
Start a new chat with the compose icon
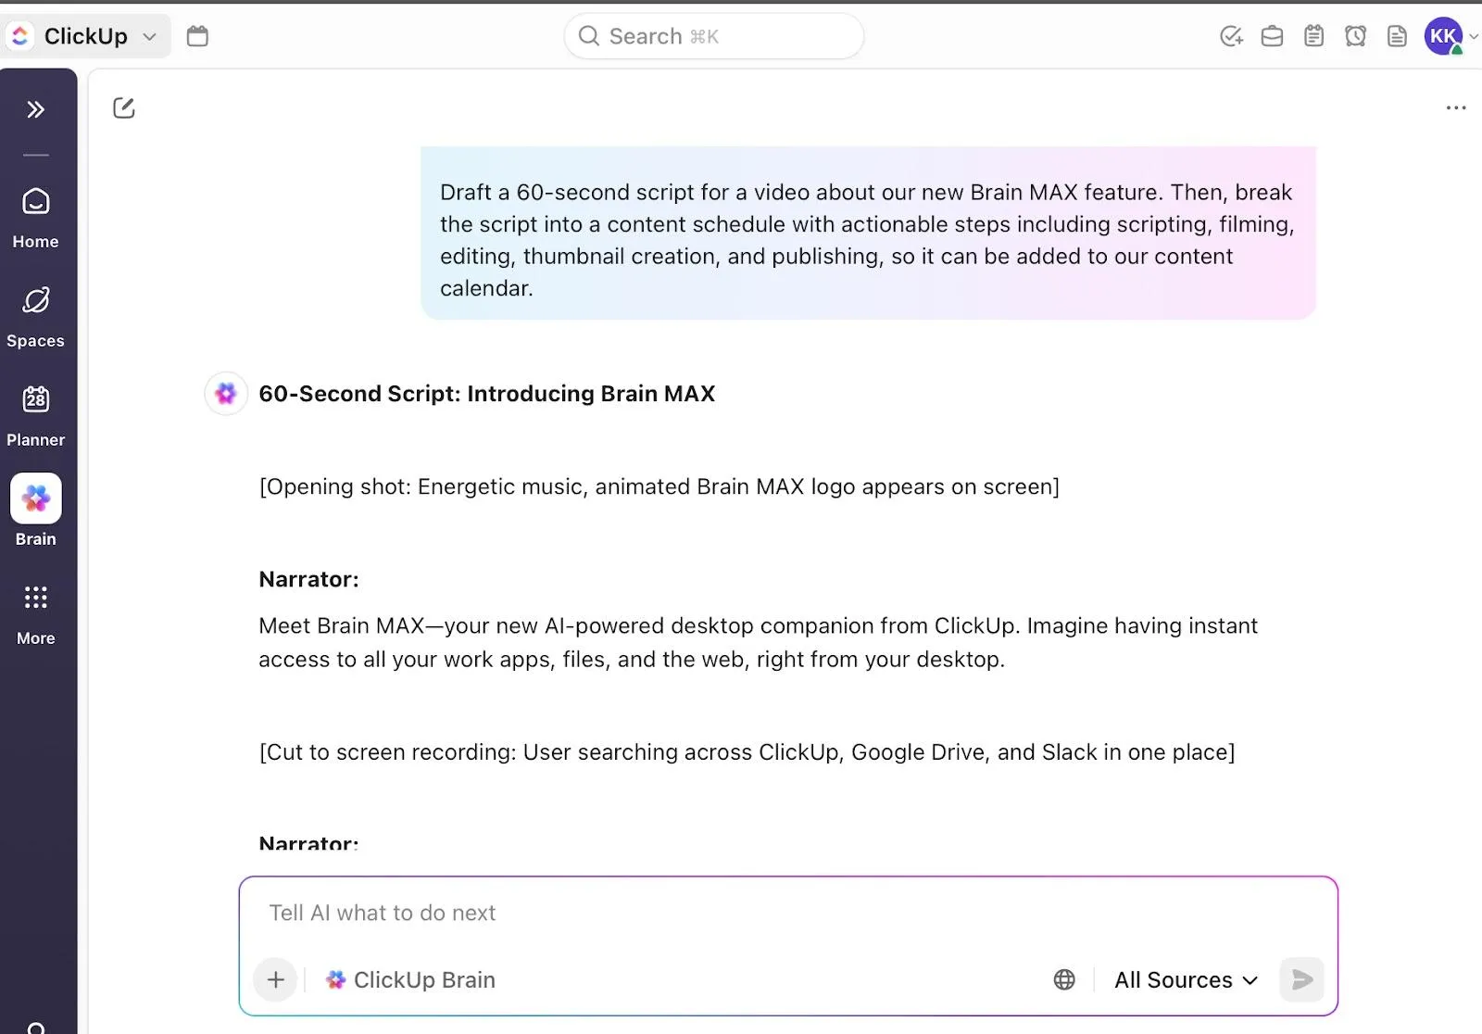[123, 108]
